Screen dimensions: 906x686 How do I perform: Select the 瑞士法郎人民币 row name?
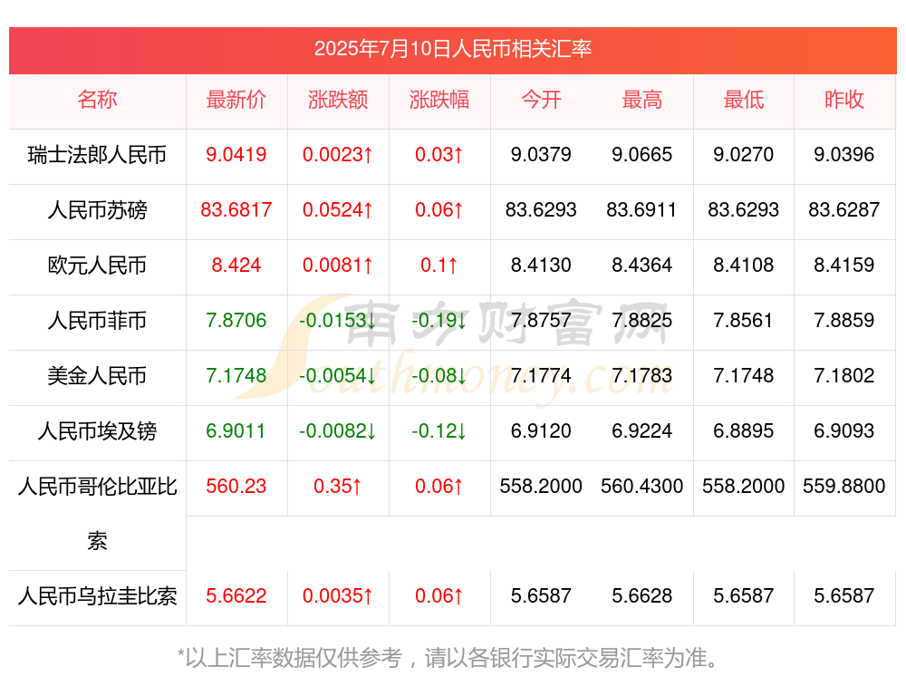[97, 155]
